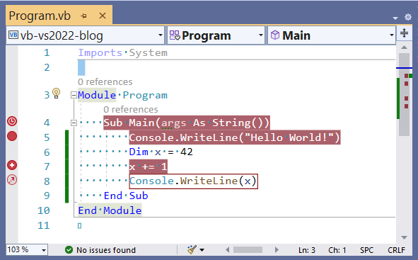Click the disabled tracepoint glyph on line 8
Image resolution: width=418 pixels, height=260 pixels.
(x=12, y=180)
